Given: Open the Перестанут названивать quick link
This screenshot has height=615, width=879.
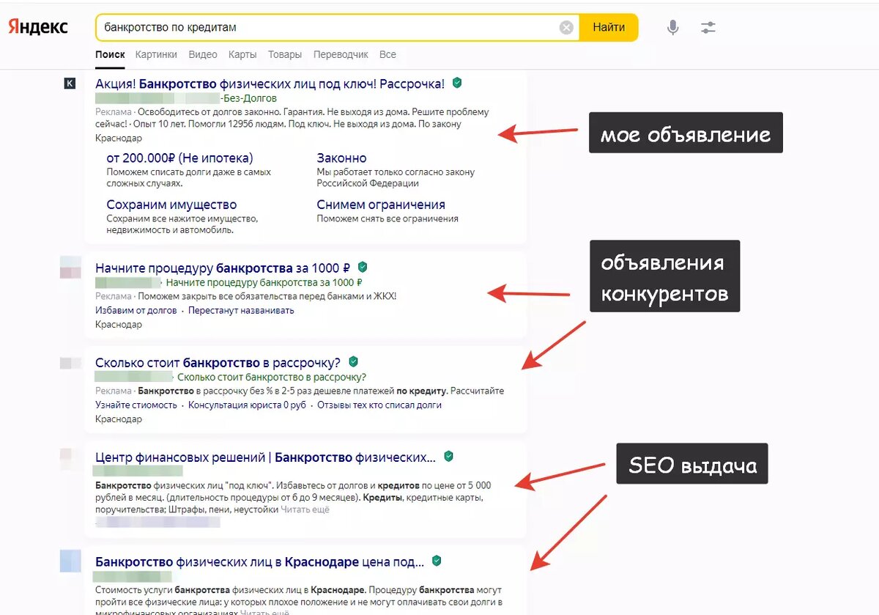Looking at the screenshot, I should 241,310.
